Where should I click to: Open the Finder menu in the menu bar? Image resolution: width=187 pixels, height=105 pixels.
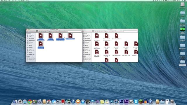[x=6, y=1]
